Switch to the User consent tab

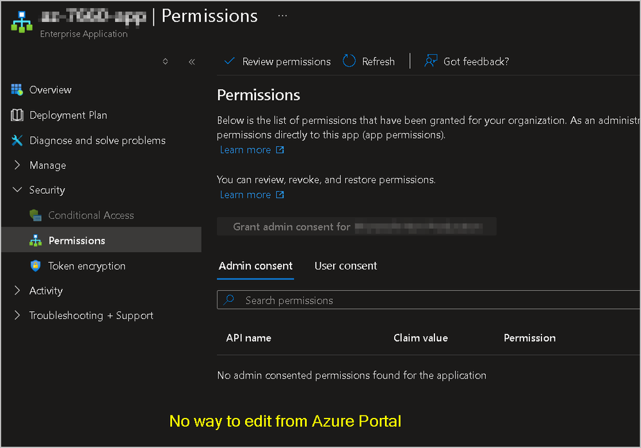pos(345,266)
